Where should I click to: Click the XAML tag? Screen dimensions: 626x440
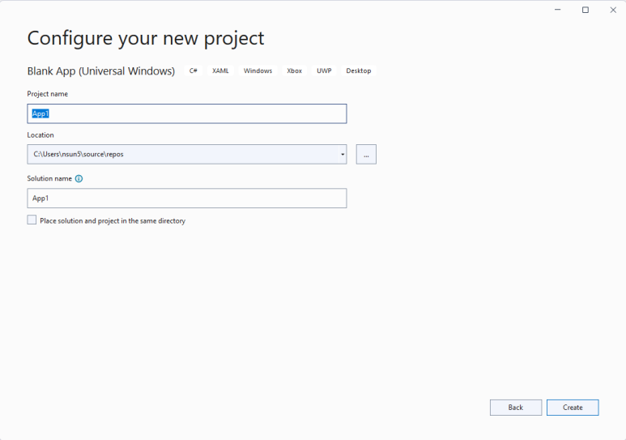click(220, 70)
